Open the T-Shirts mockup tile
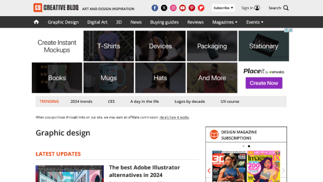This screenshot has width=323, height=182. tap(108, 46)
